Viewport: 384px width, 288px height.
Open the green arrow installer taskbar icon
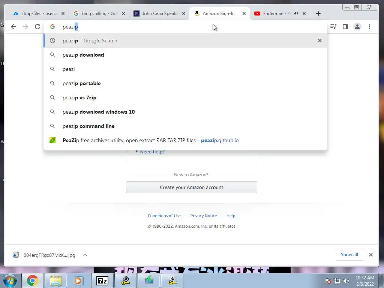click(x=149, y=280)
